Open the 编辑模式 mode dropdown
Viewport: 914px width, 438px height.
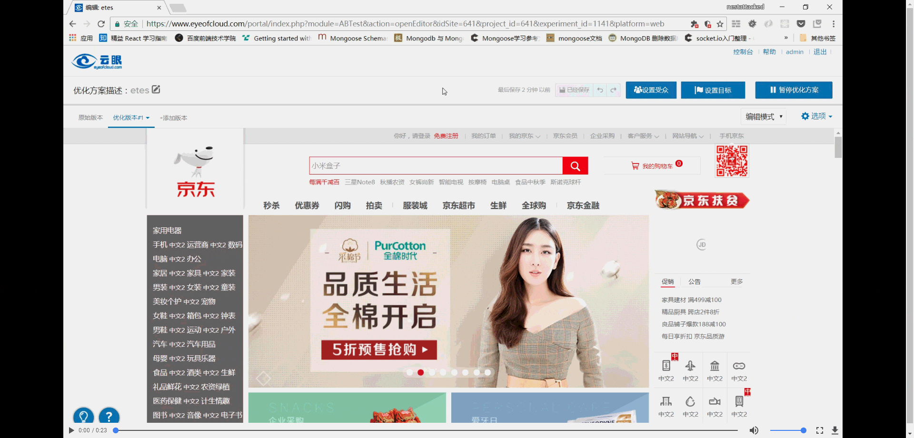764,117
